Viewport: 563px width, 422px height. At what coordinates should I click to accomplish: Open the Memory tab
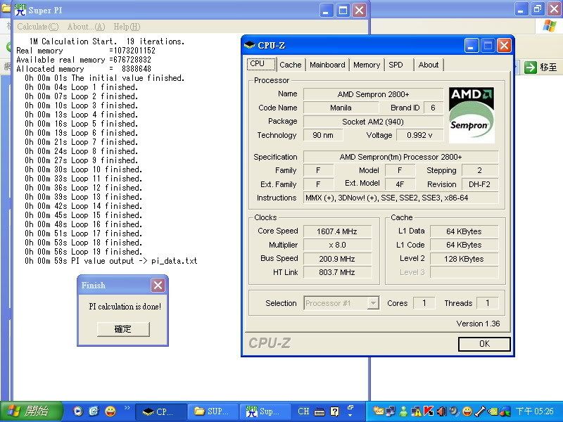367,65
